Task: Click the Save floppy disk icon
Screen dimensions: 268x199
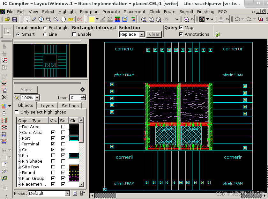Action: tap(15, 19)
